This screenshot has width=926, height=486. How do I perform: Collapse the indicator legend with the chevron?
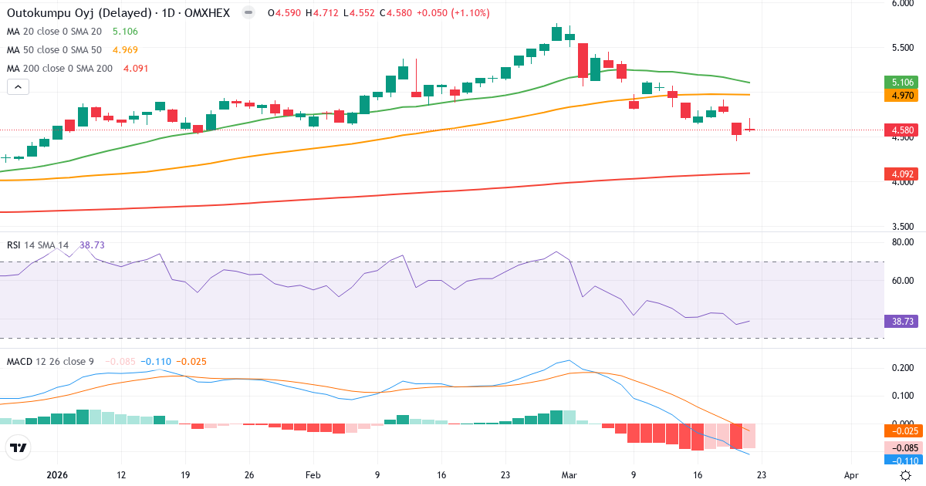click(16, 86)
